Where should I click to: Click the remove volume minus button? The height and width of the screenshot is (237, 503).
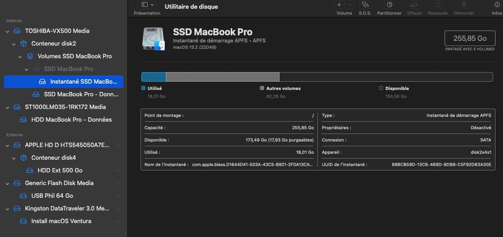pos(349,5)
